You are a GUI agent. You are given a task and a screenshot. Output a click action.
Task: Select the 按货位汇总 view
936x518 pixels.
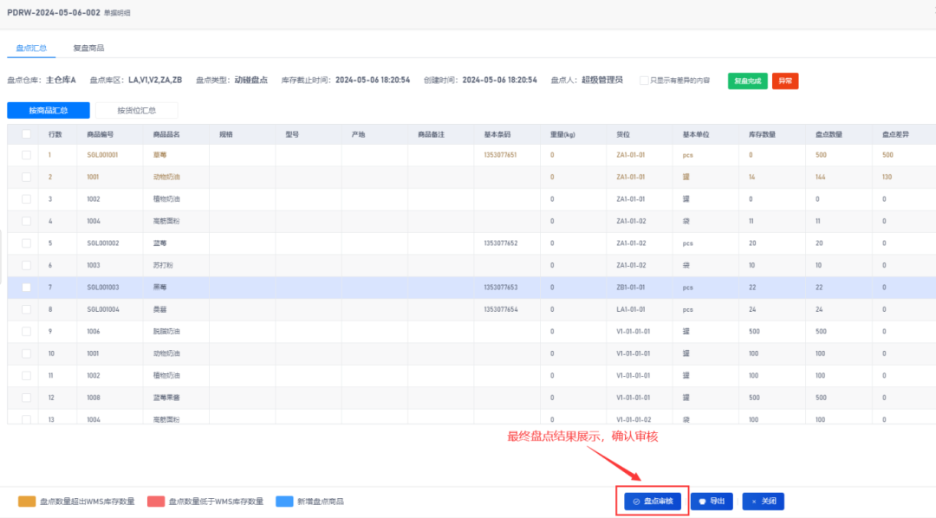(x=136, y=110)
